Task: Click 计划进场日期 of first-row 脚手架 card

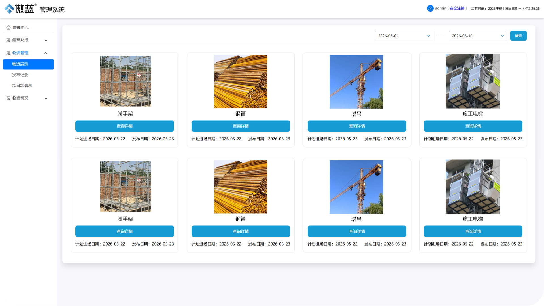Action: pyautogui.click(x=100, y=139)
